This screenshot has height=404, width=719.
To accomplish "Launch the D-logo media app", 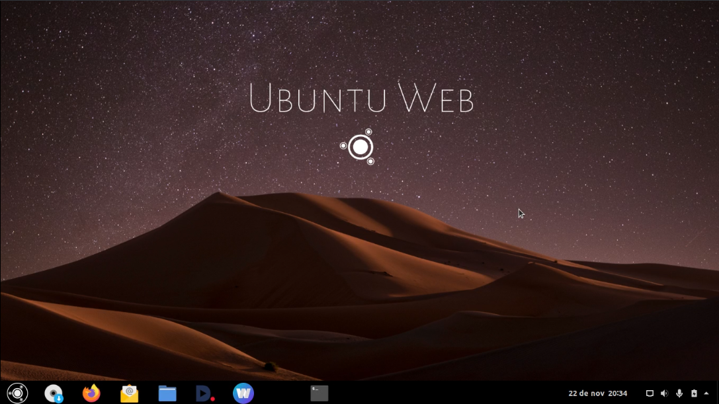I will click(x=204, y=393).
